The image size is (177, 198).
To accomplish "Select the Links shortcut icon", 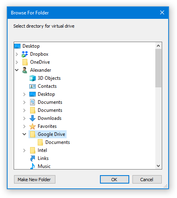I will (x=33, y=158).
